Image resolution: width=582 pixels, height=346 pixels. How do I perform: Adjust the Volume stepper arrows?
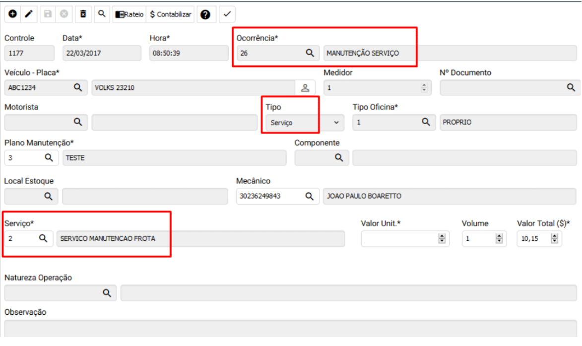pos(499,239)
